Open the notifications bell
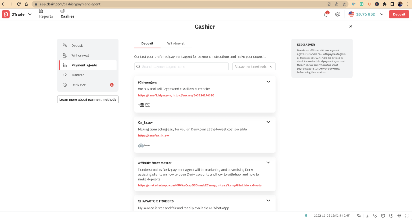Screen dimensions: 412x220 coord(326,14)
